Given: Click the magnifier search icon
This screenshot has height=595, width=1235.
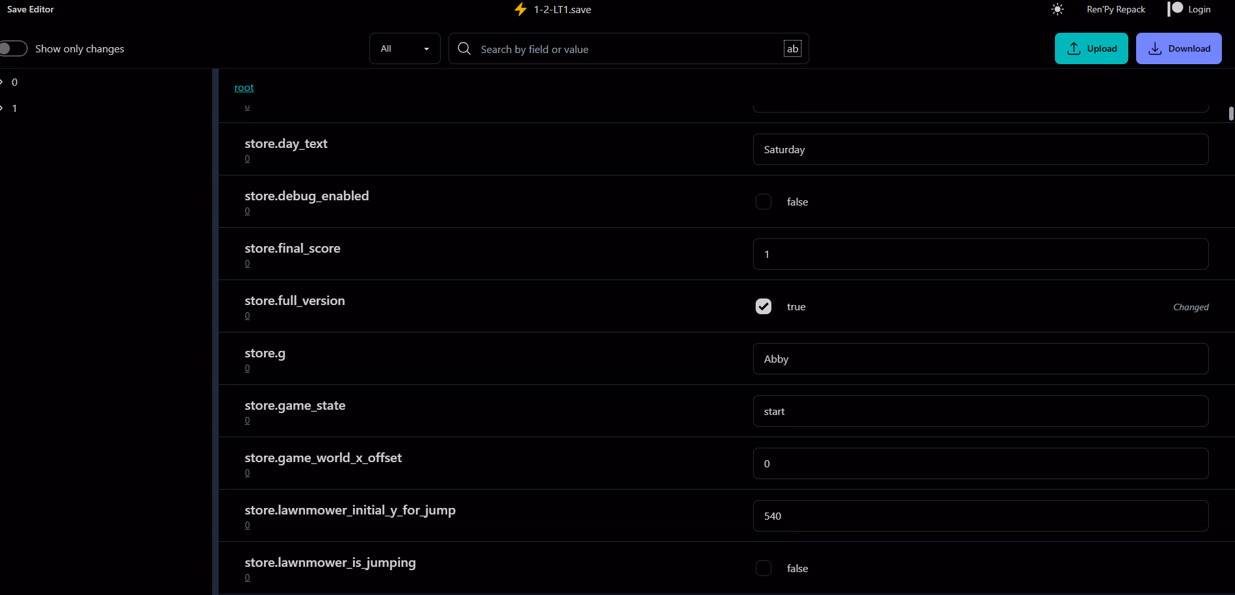Looking at the screenshot, I should 464,48.
